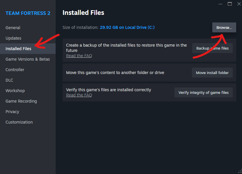Go to the Controller settings
This screenshot has height=174, width=242.
[15, 70]
